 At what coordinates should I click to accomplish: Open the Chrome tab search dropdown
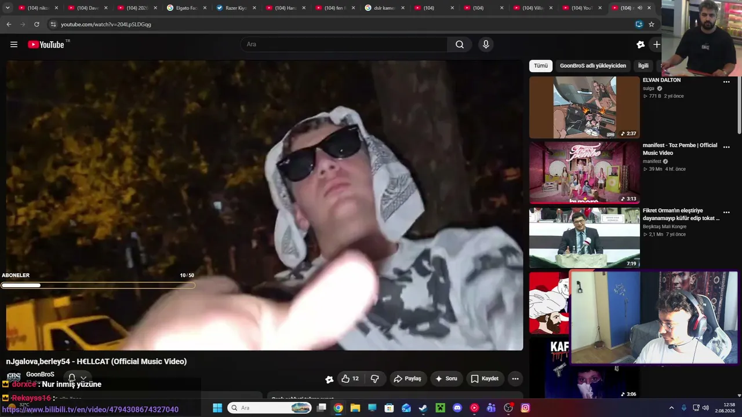point(8,8)
